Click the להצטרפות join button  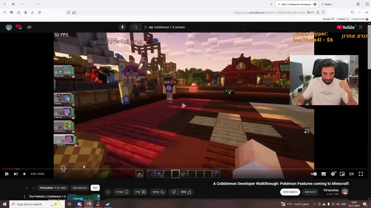coord(310,192)
